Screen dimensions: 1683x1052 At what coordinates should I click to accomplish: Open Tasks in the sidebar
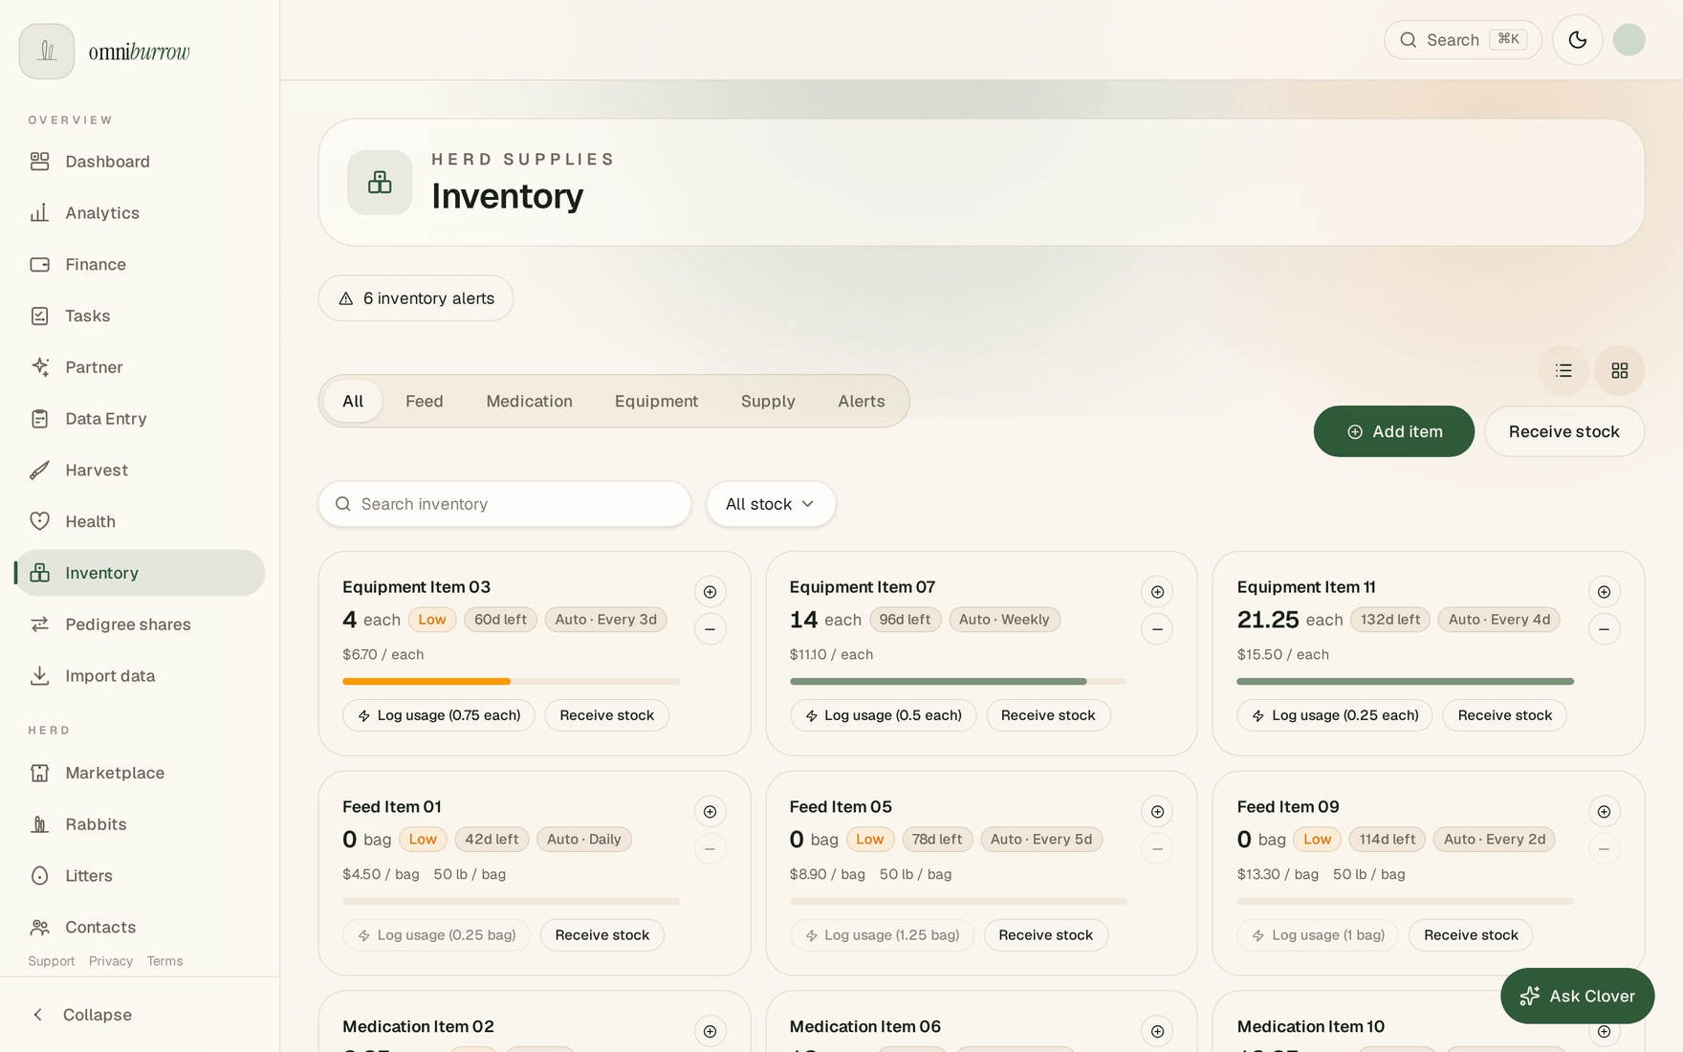140,316
